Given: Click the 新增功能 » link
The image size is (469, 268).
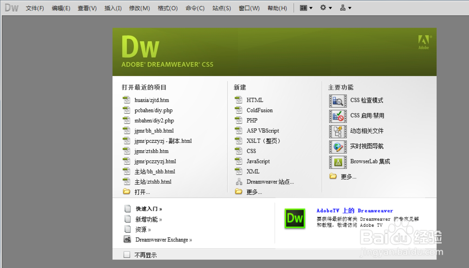Looking at the screenshot, I should click(x=149, y=219).
